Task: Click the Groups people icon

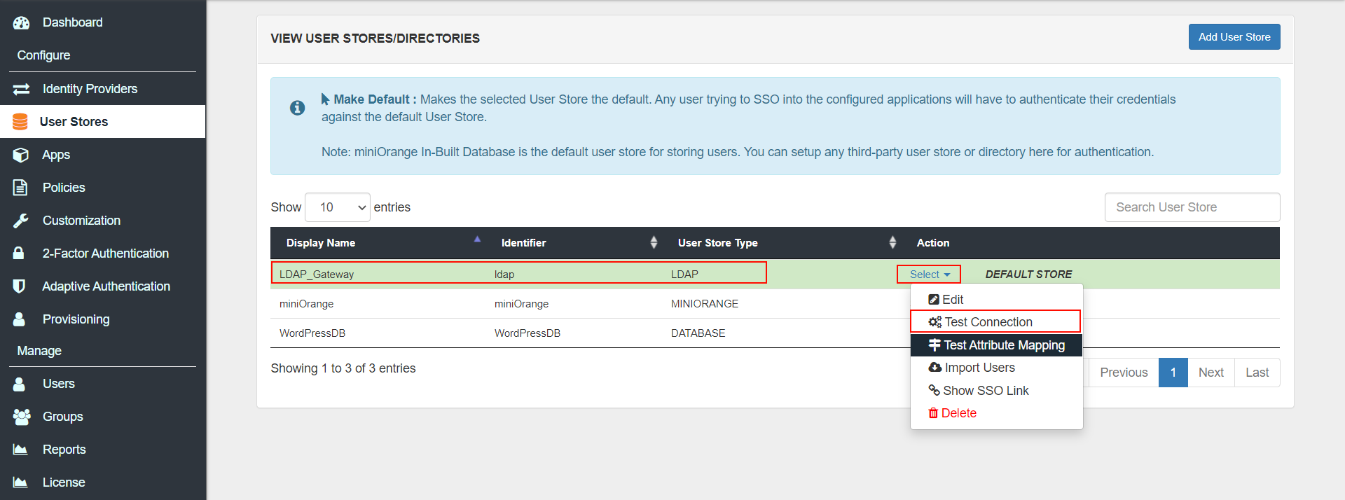Action: [22, 417]
